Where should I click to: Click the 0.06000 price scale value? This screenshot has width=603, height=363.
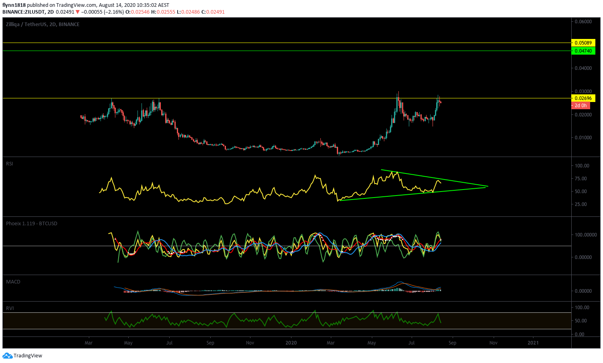pos(583,22)
